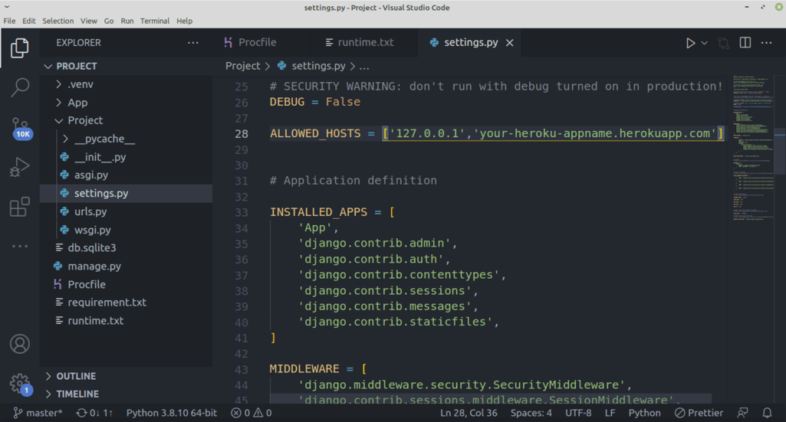Viewport: 786px width, 422px height.
Task: Open Explorer views and more actions ellipsis
Action: coord(193,43)
